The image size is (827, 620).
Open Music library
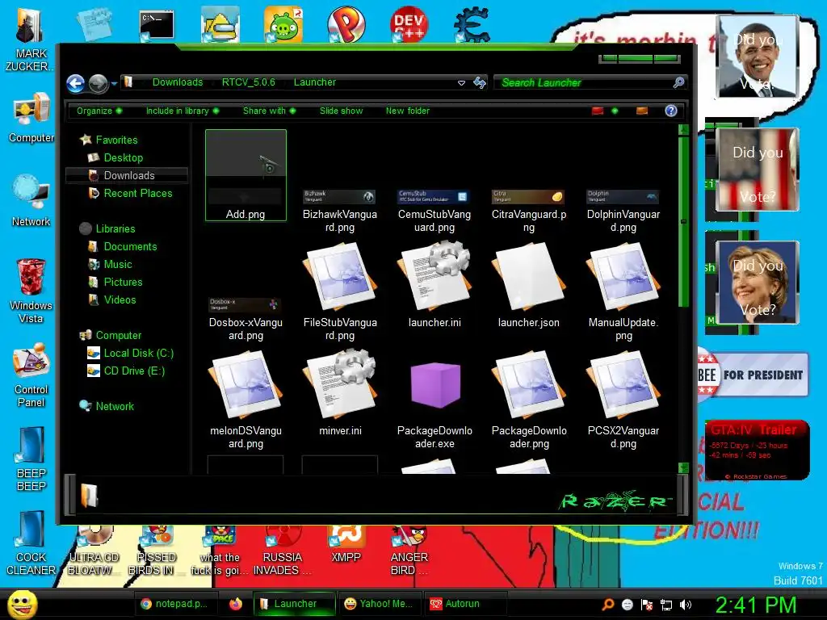[x=118, y=264]
